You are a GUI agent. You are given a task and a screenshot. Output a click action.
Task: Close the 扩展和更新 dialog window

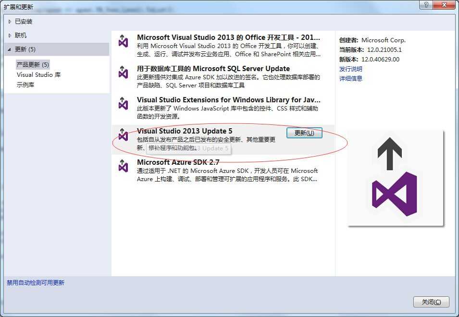pos(444,5)
